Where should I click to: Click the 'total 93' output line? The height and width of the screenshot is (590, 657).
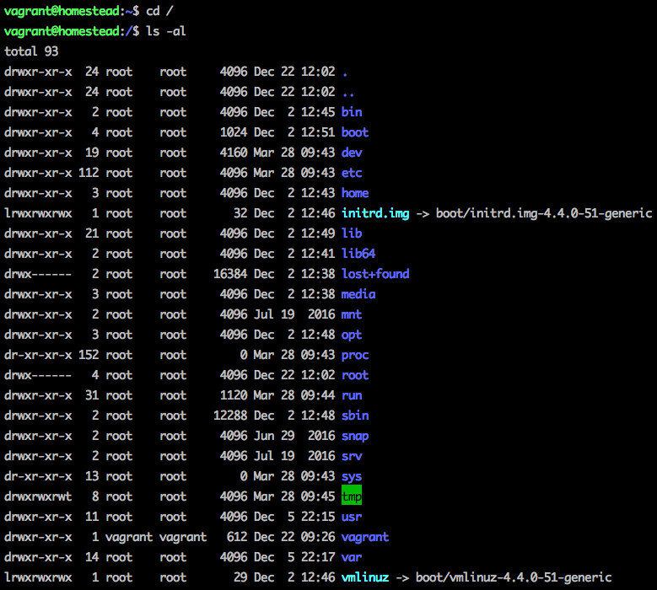pyautogui.click(x=31, y=51)
